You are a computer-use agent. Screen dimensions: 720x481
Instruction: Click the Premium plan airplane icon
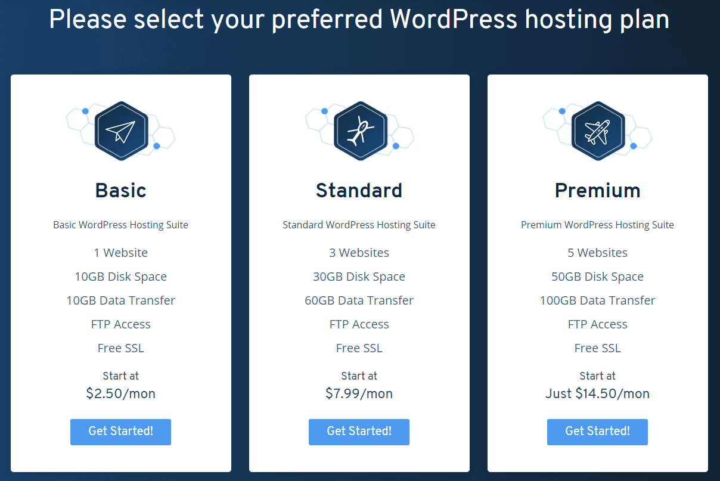pyautogui.click(x=598, y=131)
